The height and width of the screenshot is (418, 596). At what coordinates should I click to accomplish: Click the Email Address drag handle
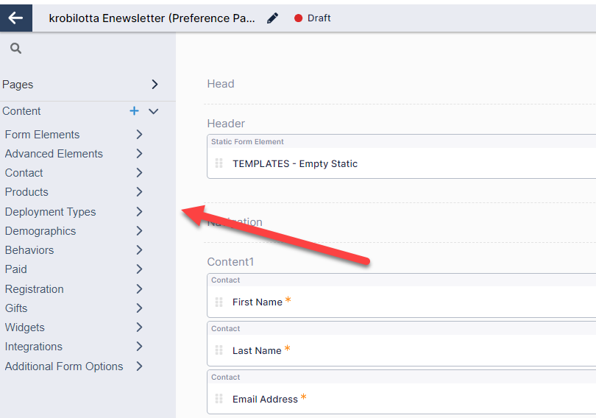tap(219, 399)
